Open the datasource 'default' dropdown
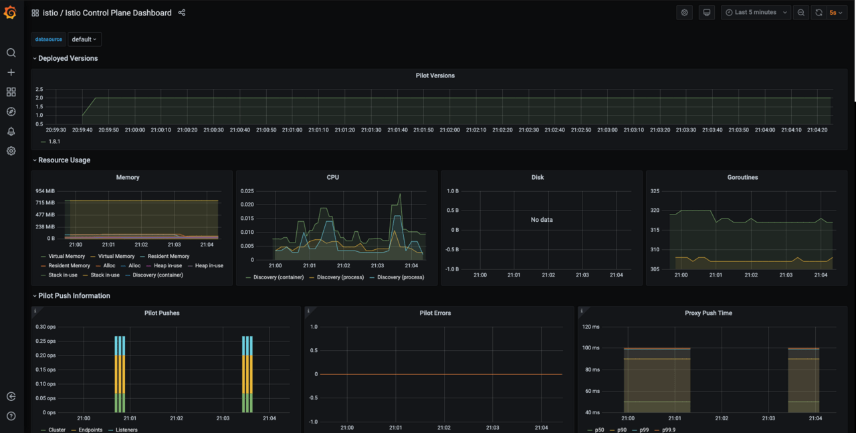Screen dimensions: 856x433 click(84, 39)
